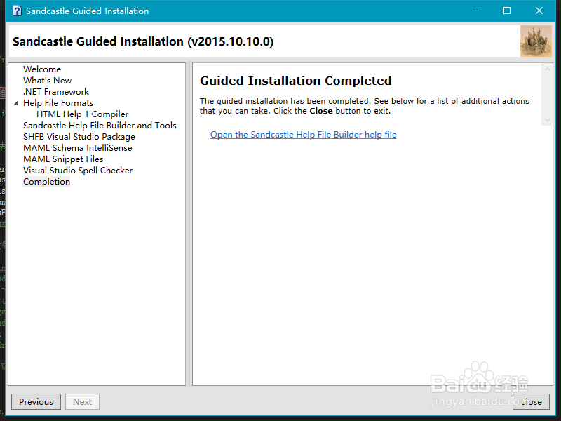Select Sandcastle Help File Builder and Tools
Image resolution: width=561 pixels, height=421 pixels.
[x=100, y=126]
